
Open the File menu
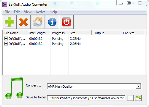7,12
